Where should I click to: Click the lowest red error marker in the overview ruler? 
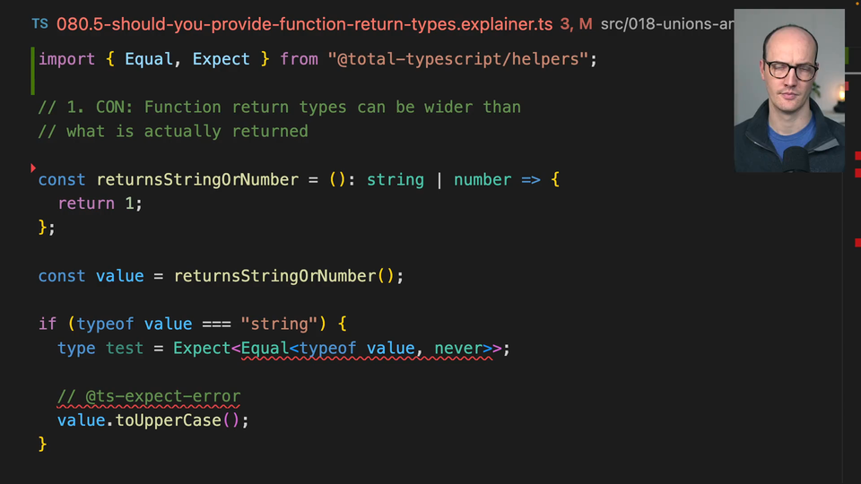pos(857,242)
